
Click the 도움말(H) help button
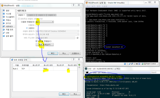click(75, 53)
